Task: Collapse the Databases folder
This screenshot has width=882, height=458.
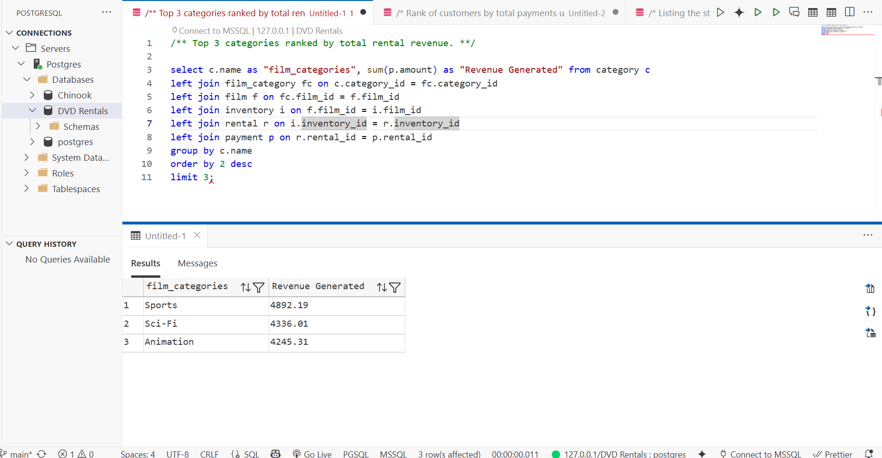Action: tap(27, 79)
